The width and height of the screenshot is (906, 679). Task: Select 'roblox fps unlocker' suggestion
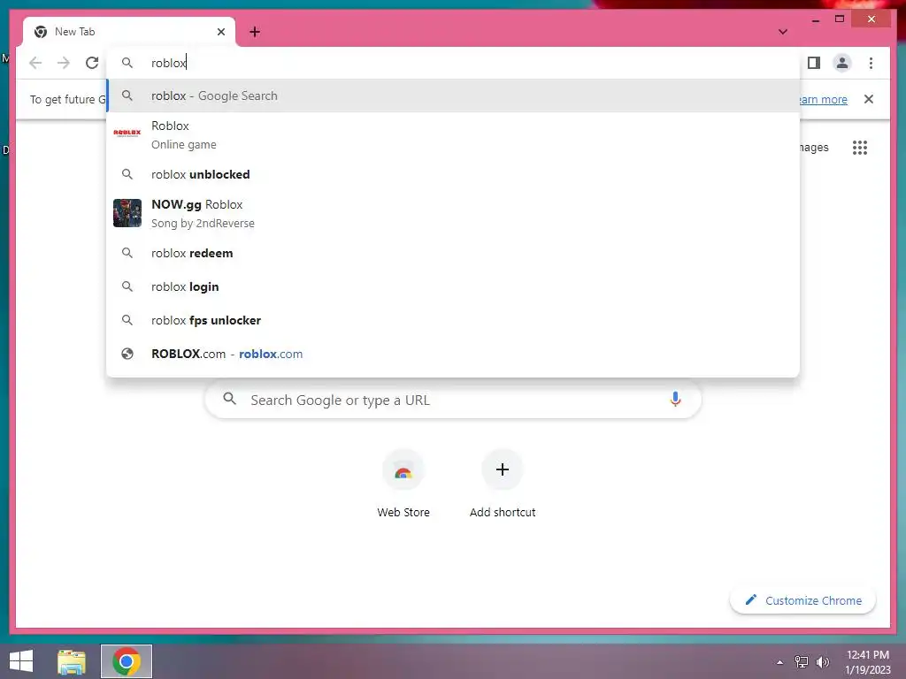click(453, 320)
